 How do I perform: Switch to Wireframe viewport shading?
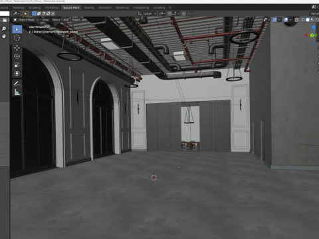click(303, 20)
